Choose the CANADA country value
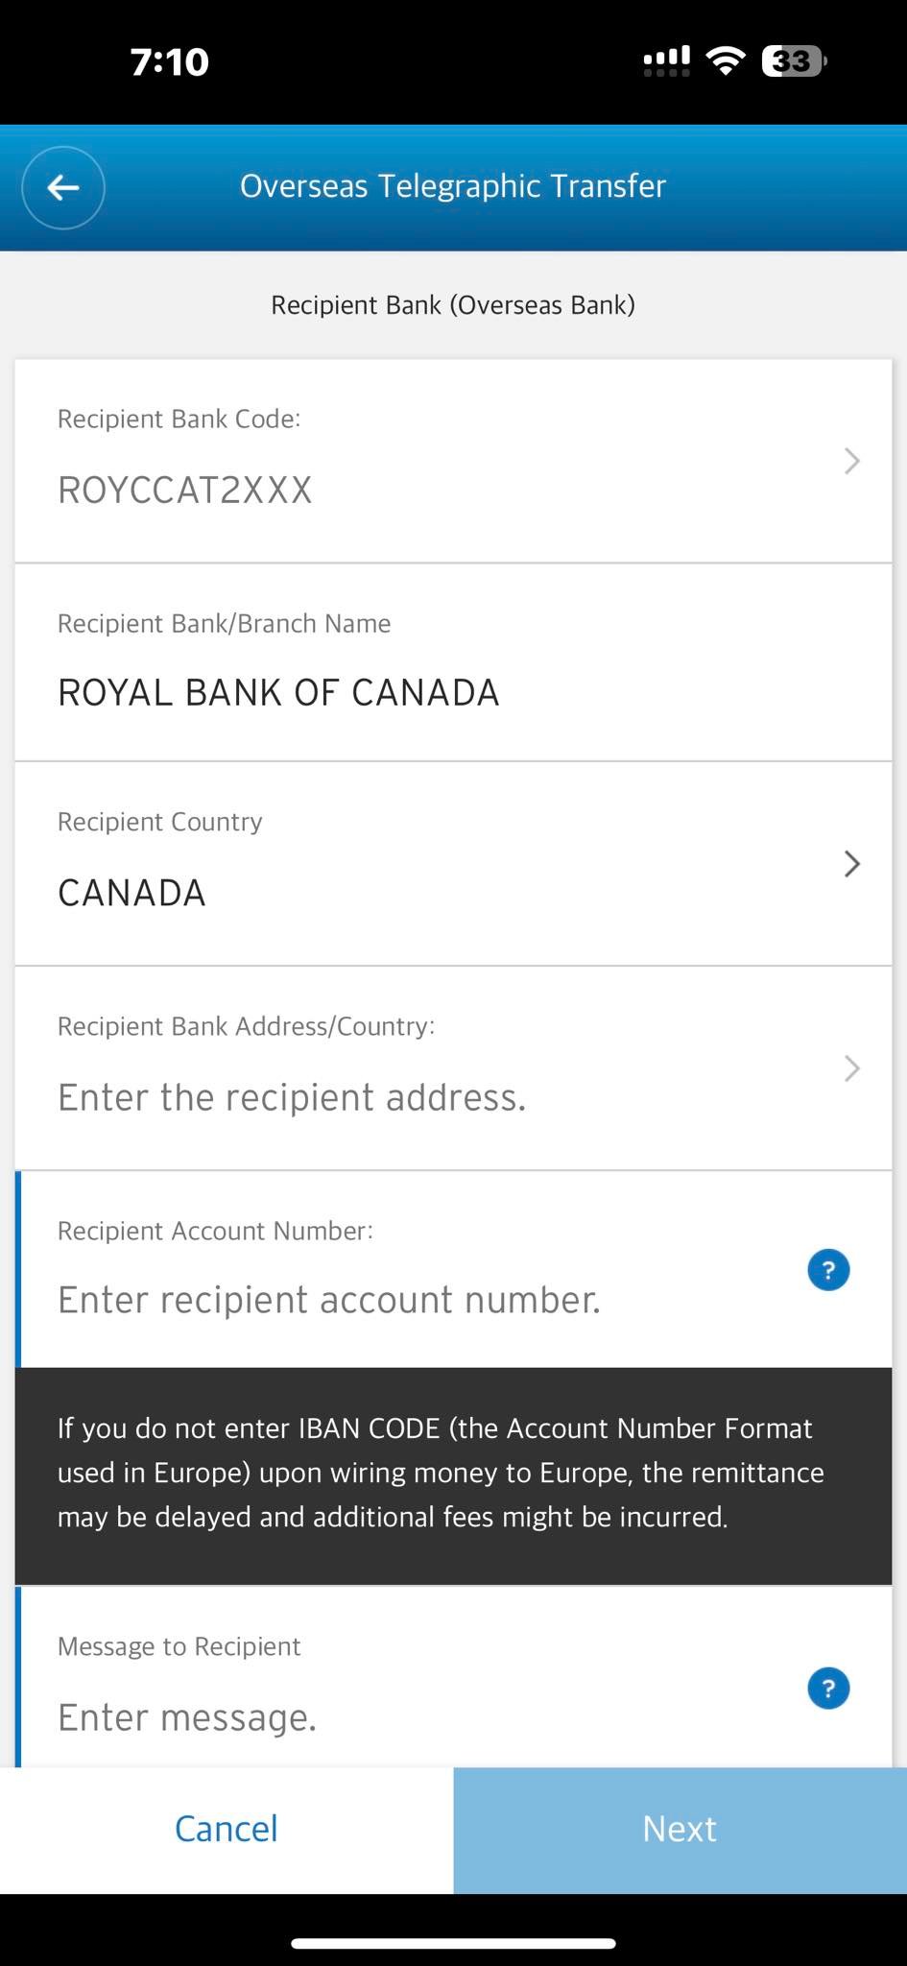Screen dimensions: 907x1966 [131, 893]
